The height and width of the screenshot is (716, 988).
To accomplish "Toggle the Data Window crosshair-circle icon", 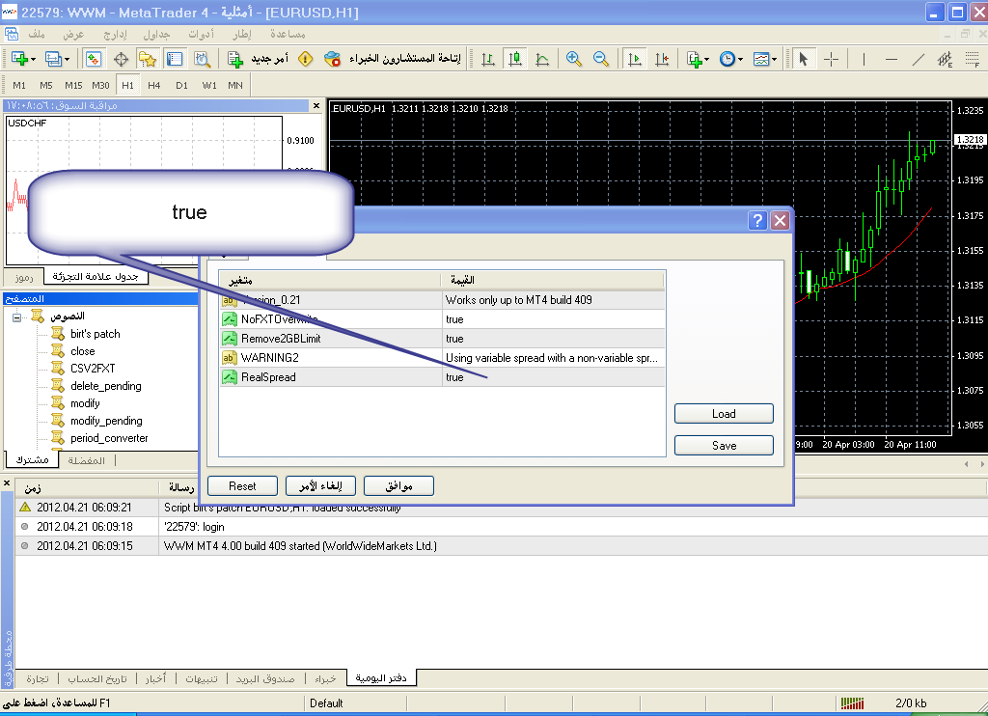I will point(121,59).
